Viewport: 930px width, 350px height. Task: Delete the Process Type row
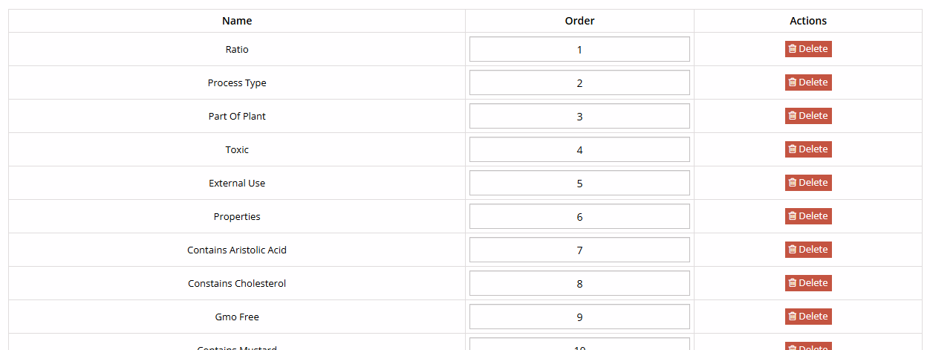tap(808, 82)
